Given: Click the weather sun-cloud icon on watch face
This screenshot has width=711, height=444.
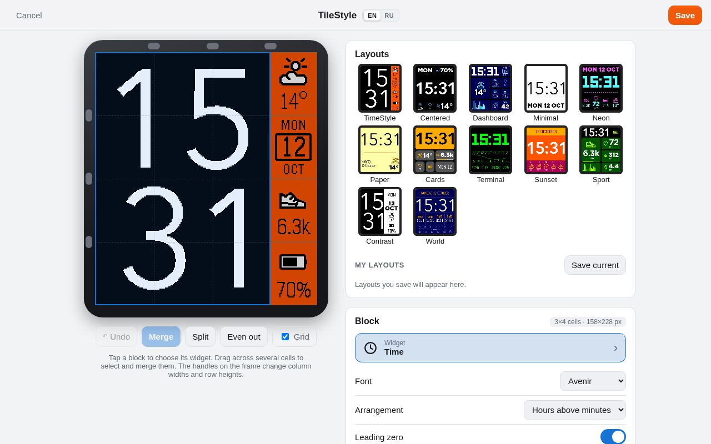Looking at the screenshot, I should tap(293, 72).
